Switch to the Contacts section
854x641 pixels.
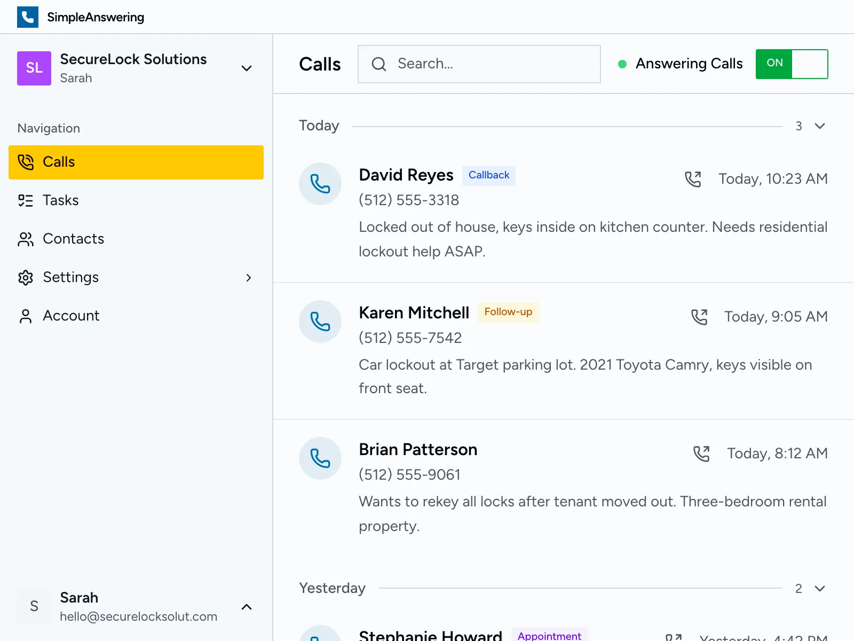click(73, 239)
